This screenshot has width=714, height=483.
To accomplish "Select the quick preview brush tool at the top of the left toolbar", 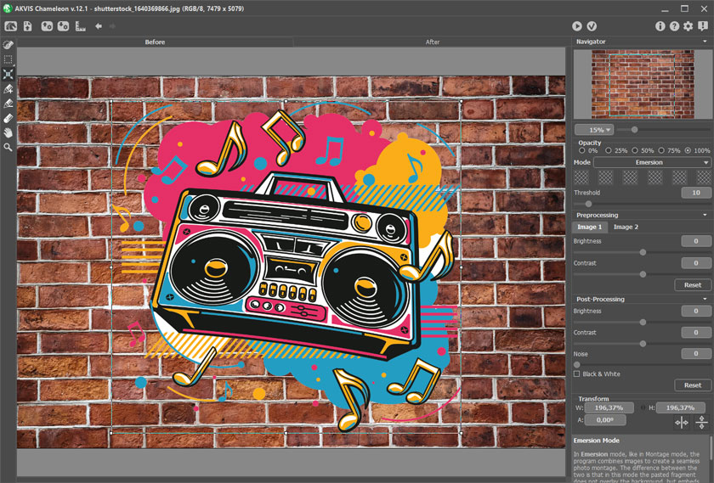I will coord(8,45).
